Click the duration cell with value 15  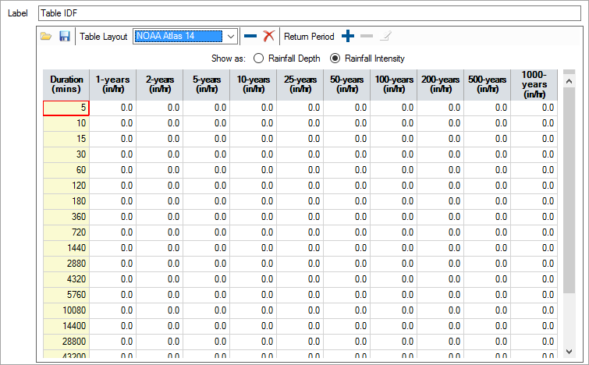(66, 140)
